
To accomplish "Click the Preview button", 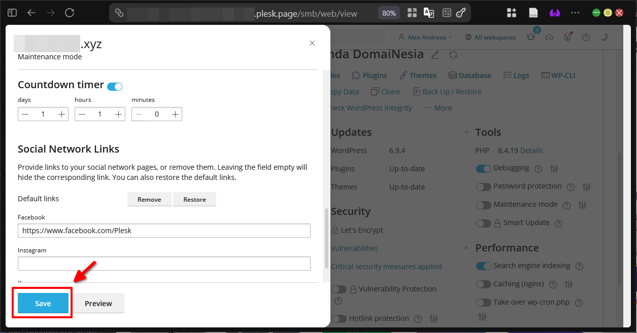I will coord(98,303).
